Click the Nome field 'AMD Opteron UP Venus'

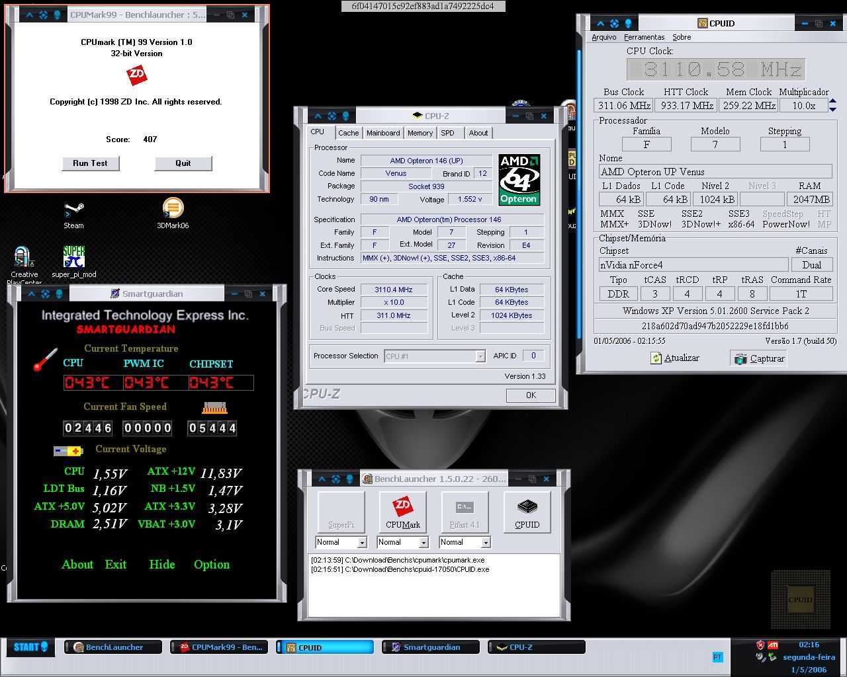point(715,172)
